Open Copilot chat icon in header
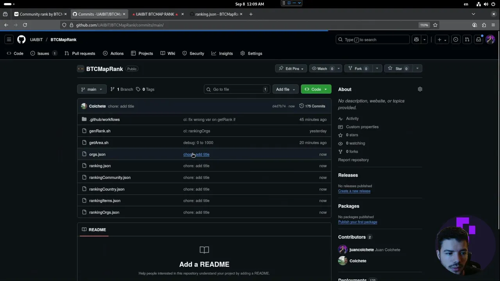Image resolution: width=500 pixels, height=281 pixels. pyautogui.click(x=416, y=39)
